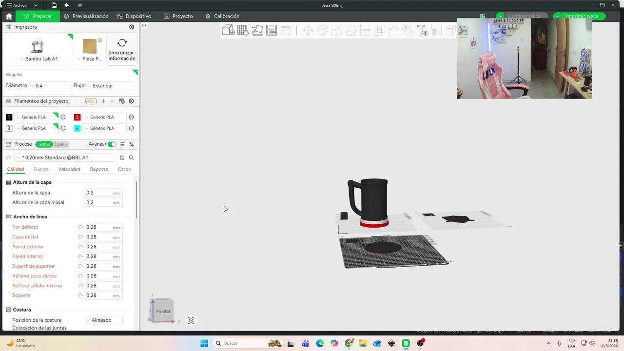
Task: Open the Flujo Estándar dropdown
Action: click(x=109, y=86)
